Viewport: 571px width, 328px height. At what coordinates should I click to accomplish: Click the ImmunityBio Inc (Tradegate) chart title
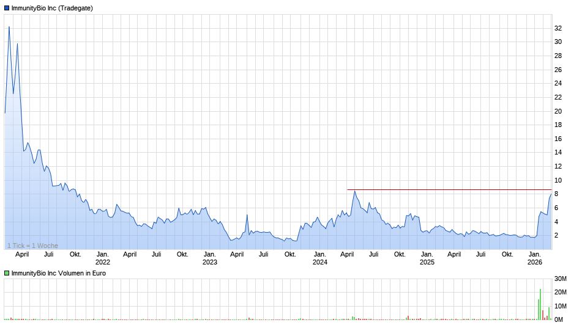tap(52, 8)
